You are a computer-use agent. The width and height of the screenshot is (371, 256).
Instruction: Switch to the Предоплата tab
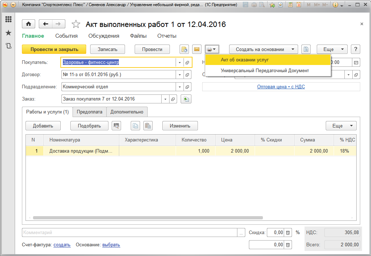click(x=89, y=112)
